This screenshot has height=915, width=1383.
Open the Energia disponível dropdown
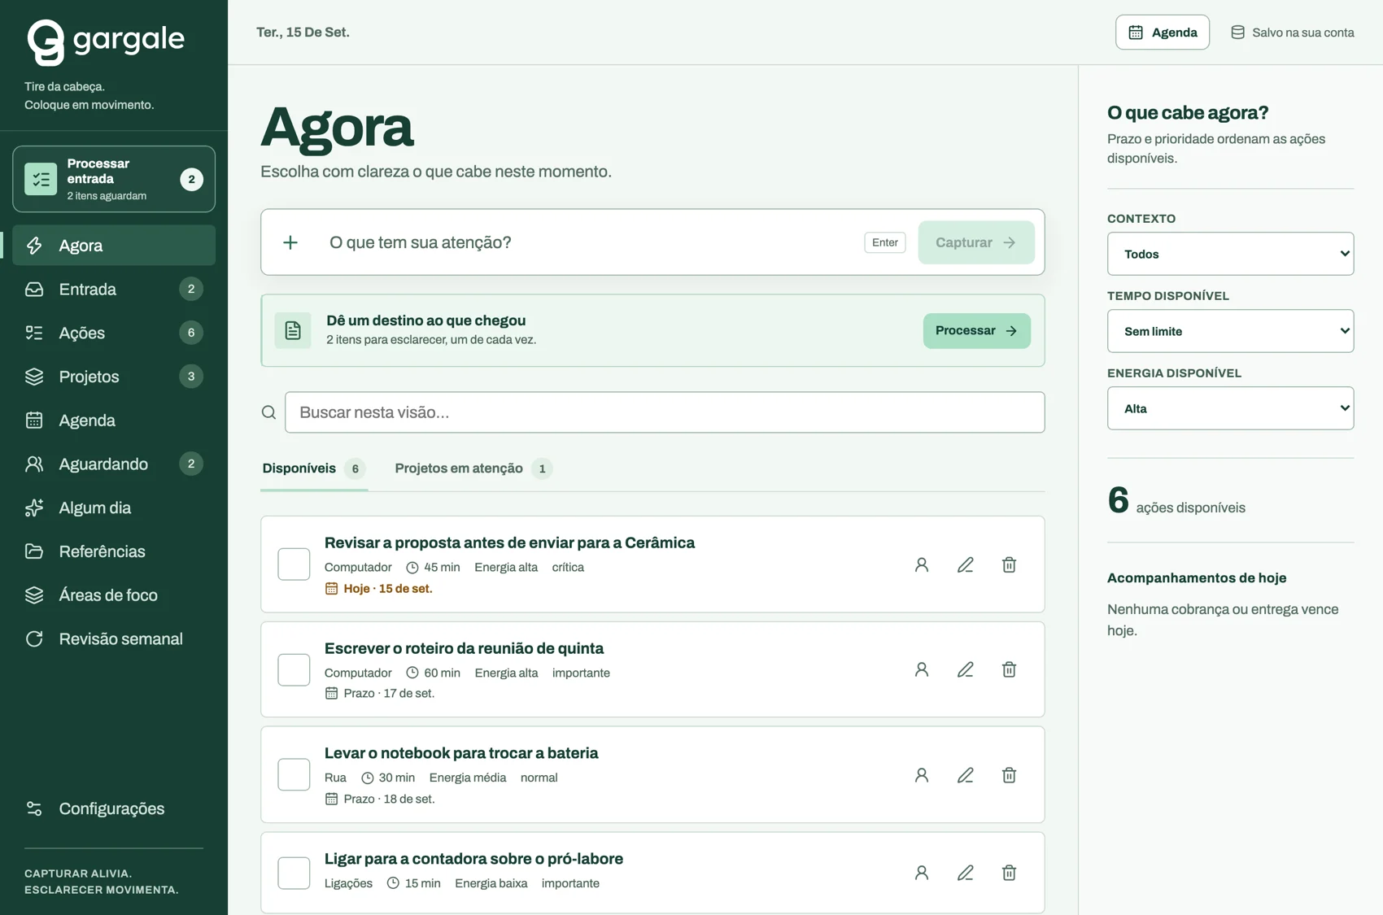click(x=1230, y=408)
